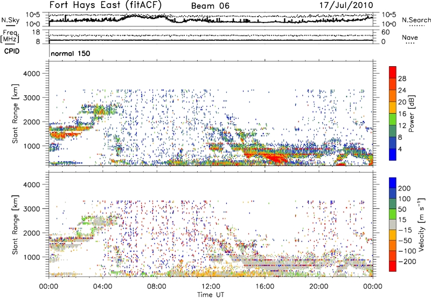Click the date '17/Jul/2010'
The width and height of the screenshot is (431, 298).
coord(346,5)
